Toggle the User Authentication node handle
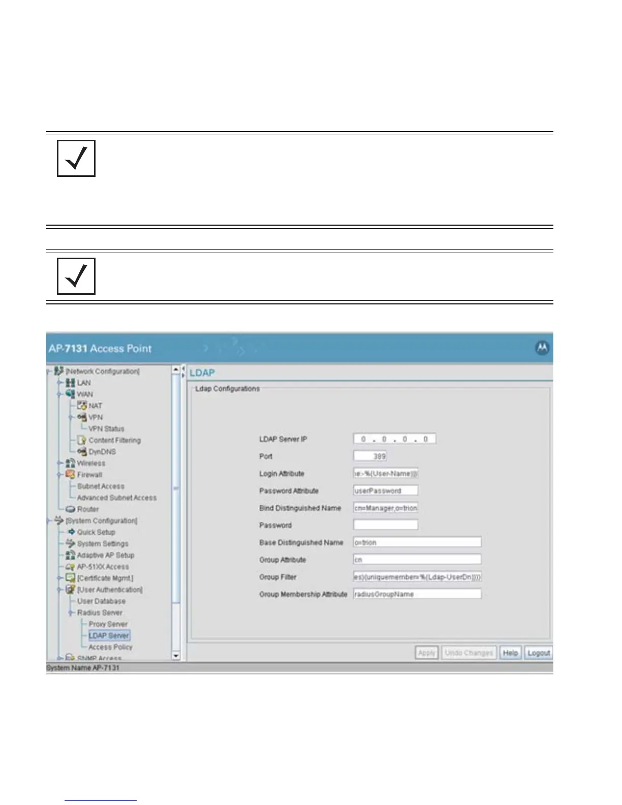The height and width of the screenshot is (805, 622). click(60, 590)
